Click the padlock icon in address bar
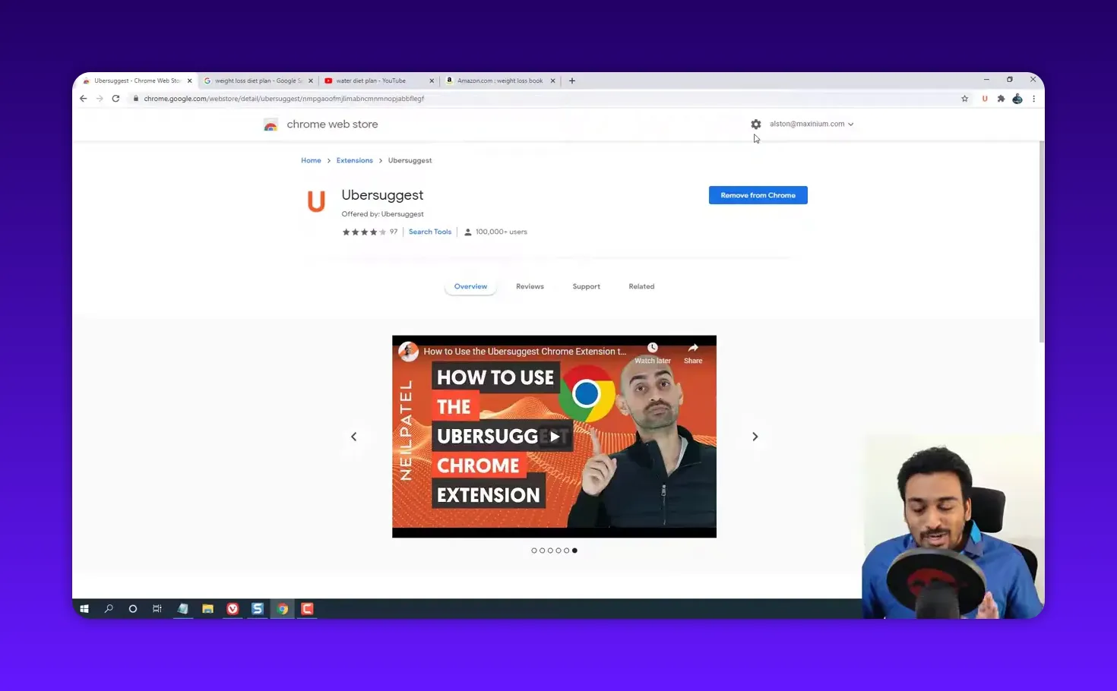The height and width of the screenshot is (691, 1117). coord(135,98)
